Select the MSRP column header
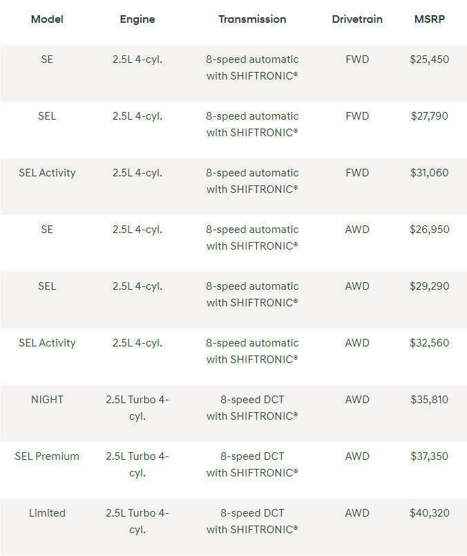Screen dimensions: 467x556 (x=429, y=19)
